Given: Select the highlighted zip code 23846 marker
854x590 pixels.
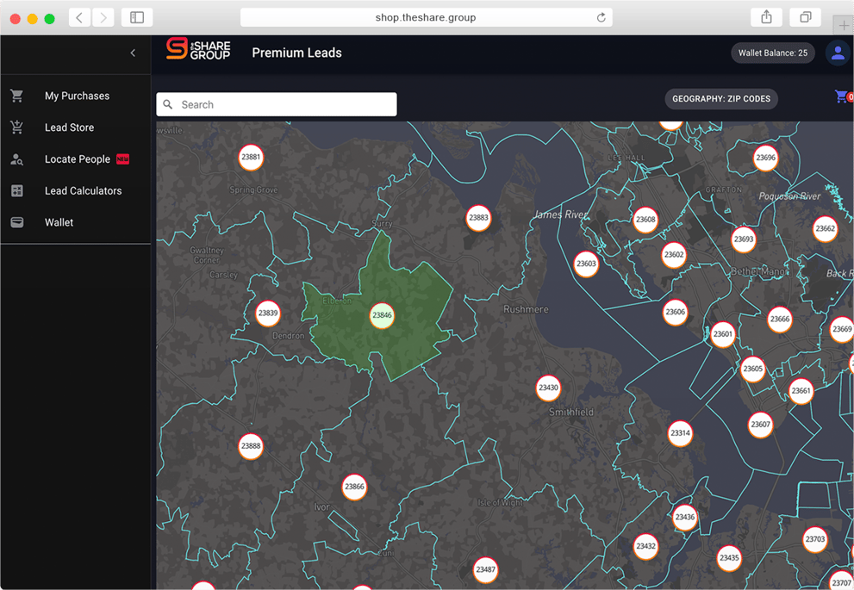Looking at the screenshot, I should [382, 315].
